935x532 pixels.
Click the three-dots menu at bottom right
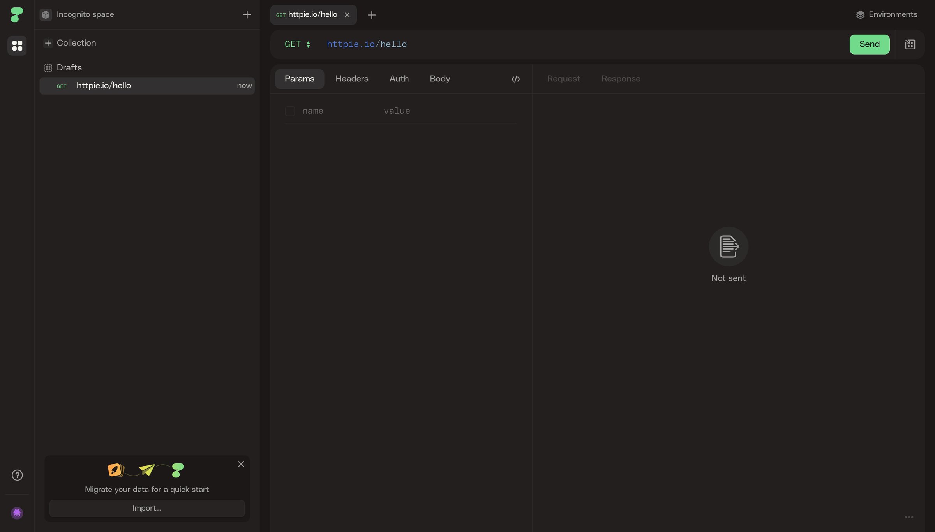(909, 517)
